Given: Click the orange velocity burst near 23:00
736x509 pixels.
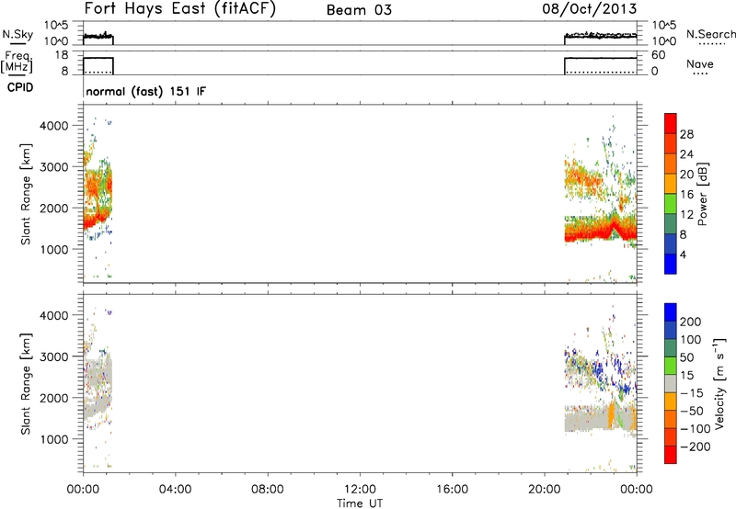Looking at the screenshot, I should [611, 414].
